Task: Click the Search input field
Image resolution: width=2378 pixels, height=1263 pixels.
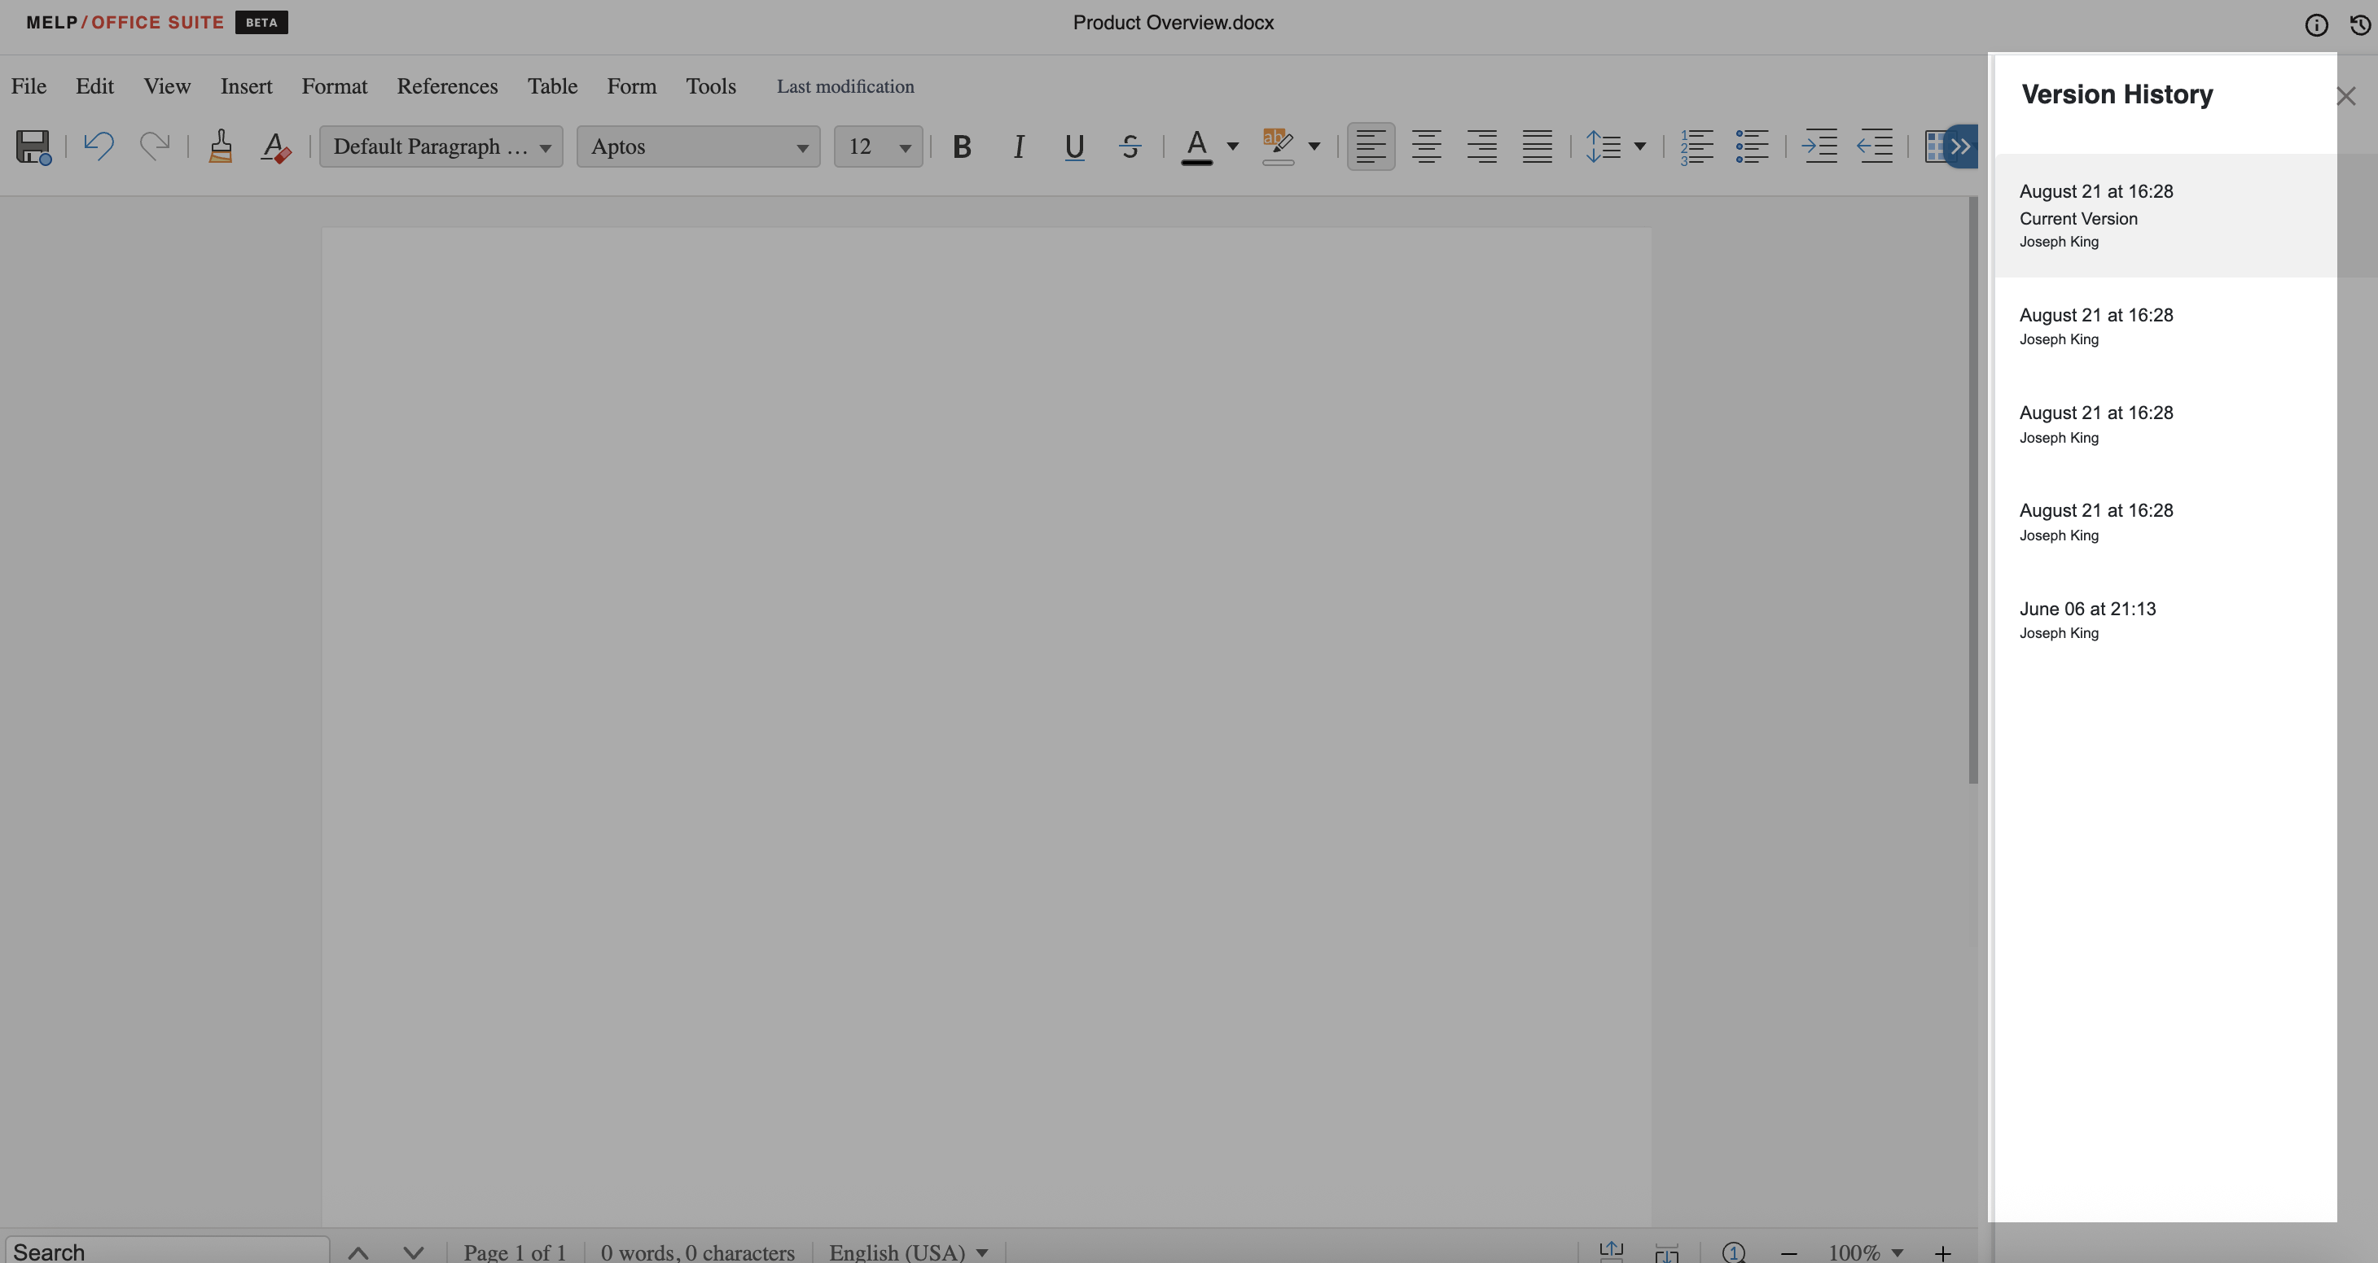Action: coord(166,1251)
